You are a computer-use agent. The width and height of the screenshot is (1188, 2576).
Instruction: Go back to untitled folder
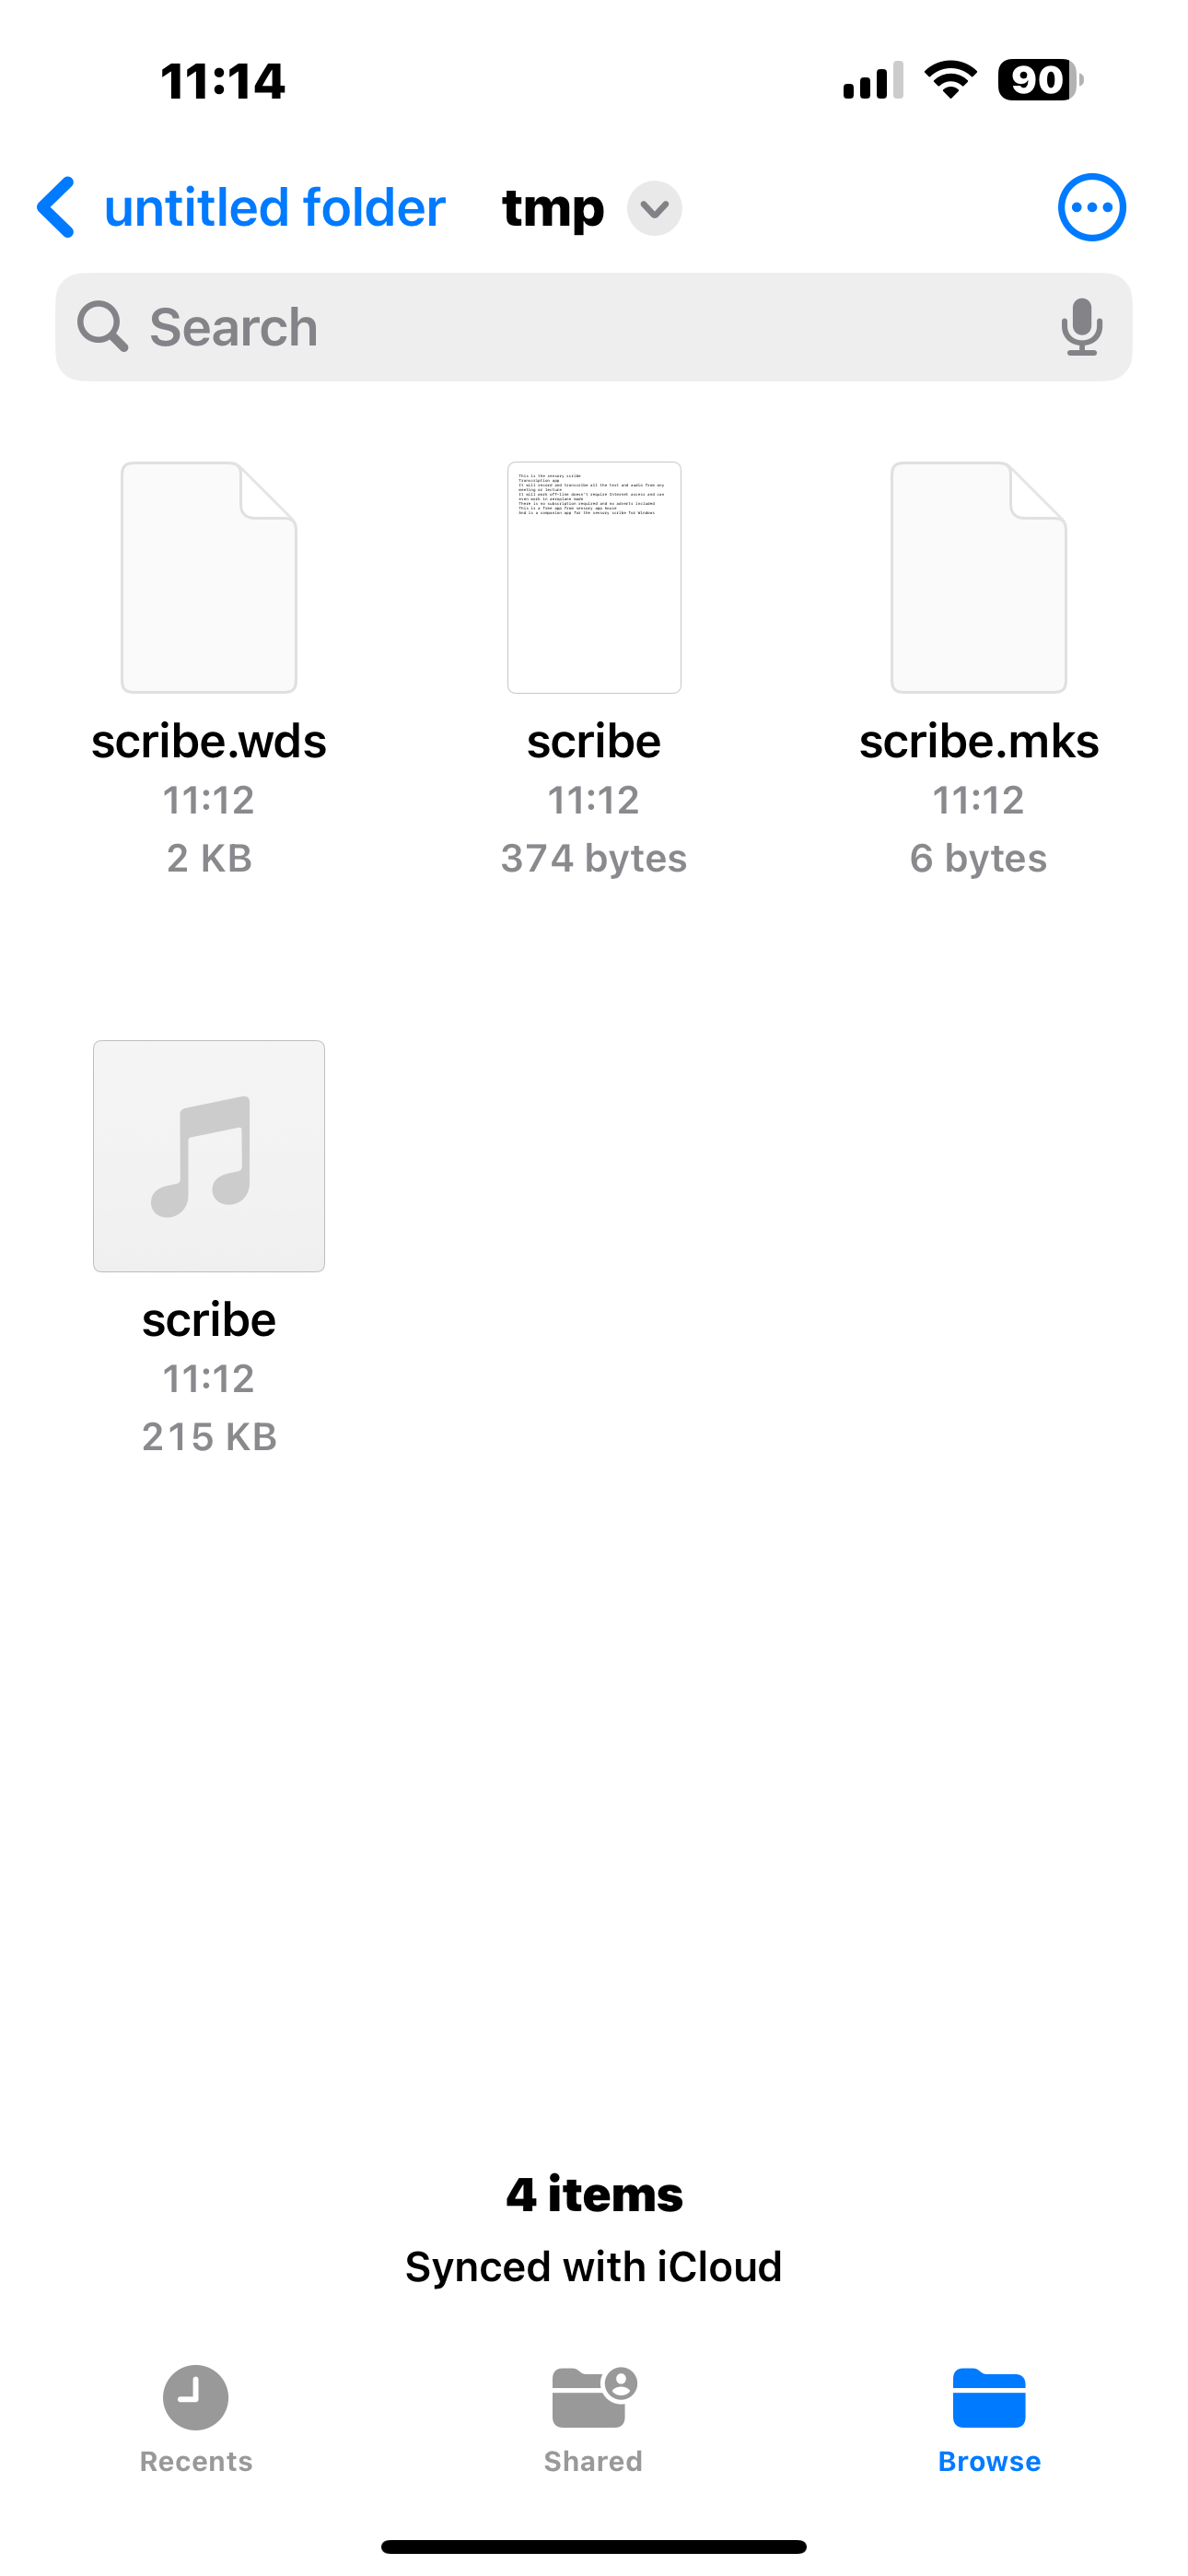click(275, 208)
